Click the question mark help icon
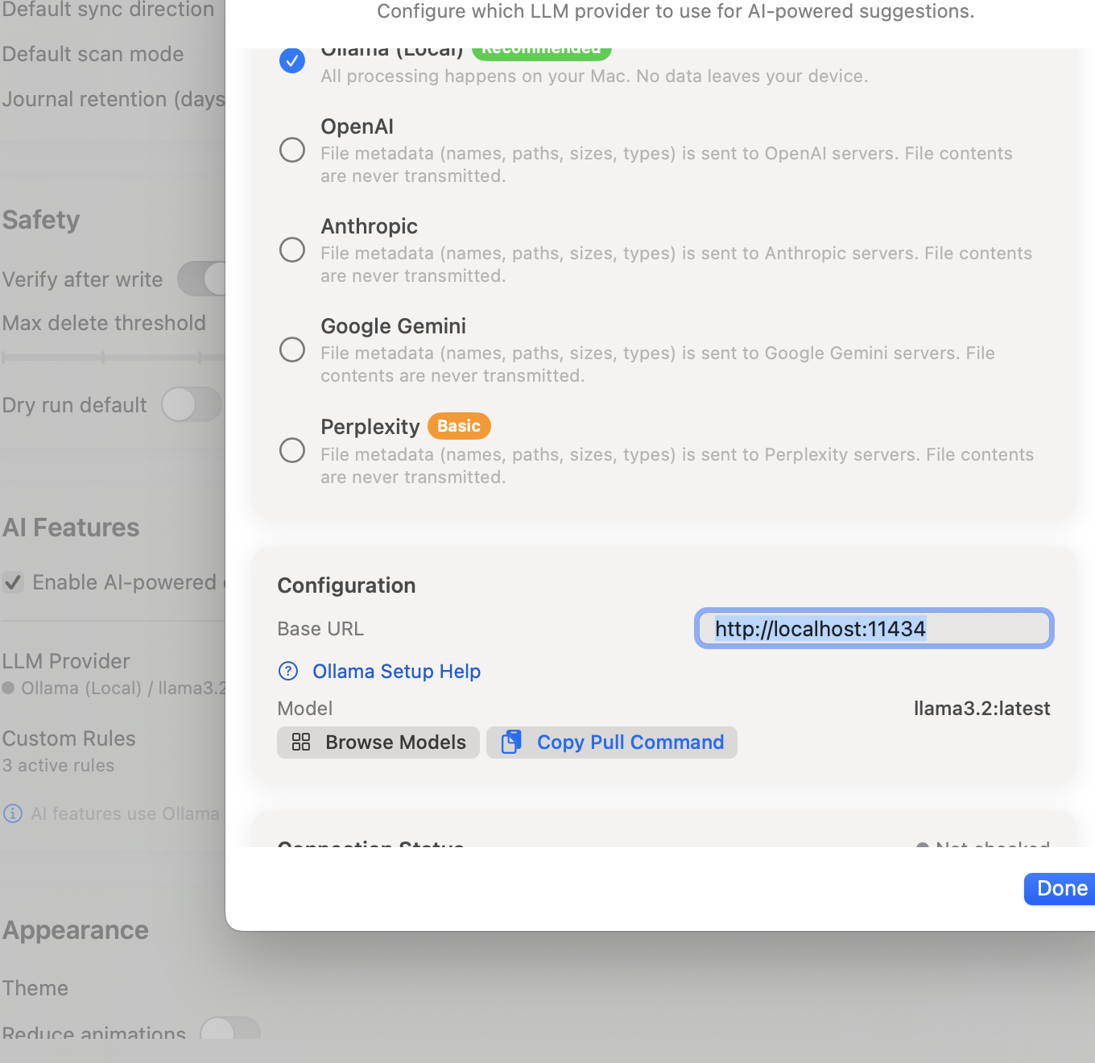 [x=288, y=671]
